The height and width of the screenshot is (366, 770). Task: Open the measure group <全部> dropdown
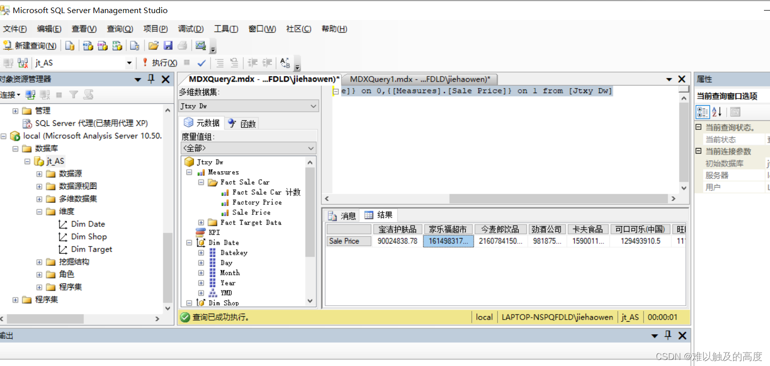click(249, 148)
